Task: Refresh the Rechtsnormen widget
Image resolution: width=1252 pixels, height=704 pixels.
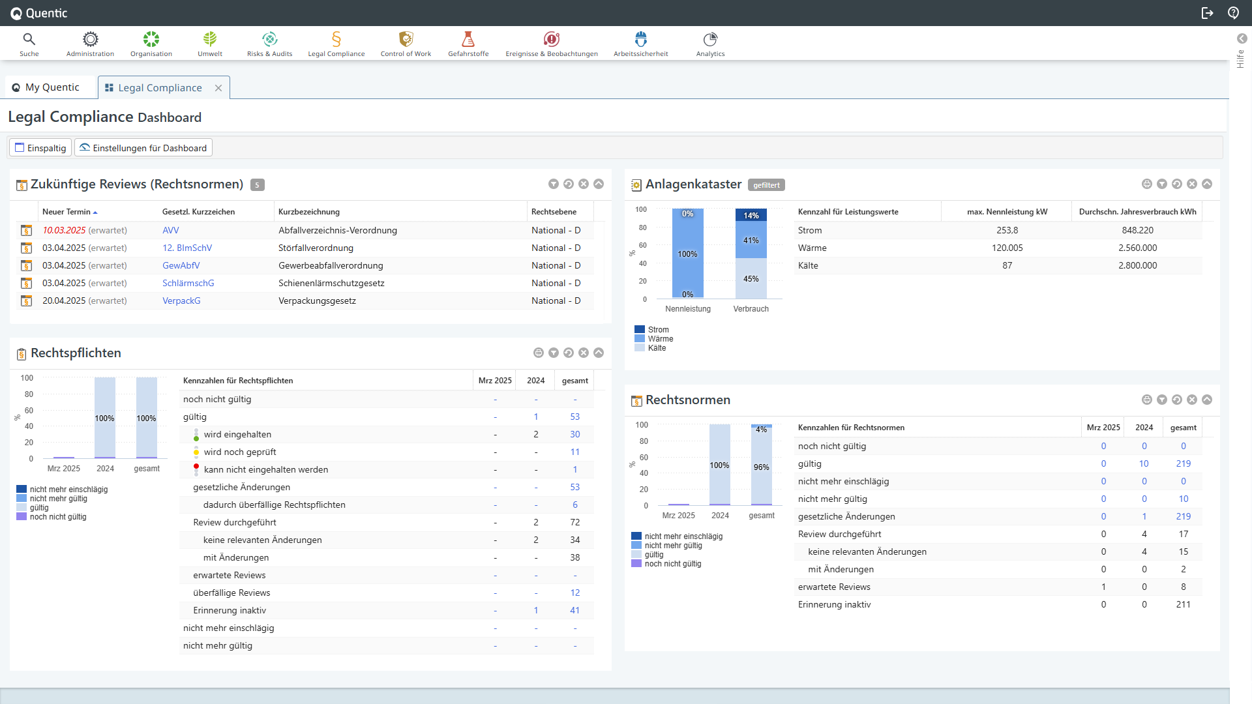Action: [1177, 400]
